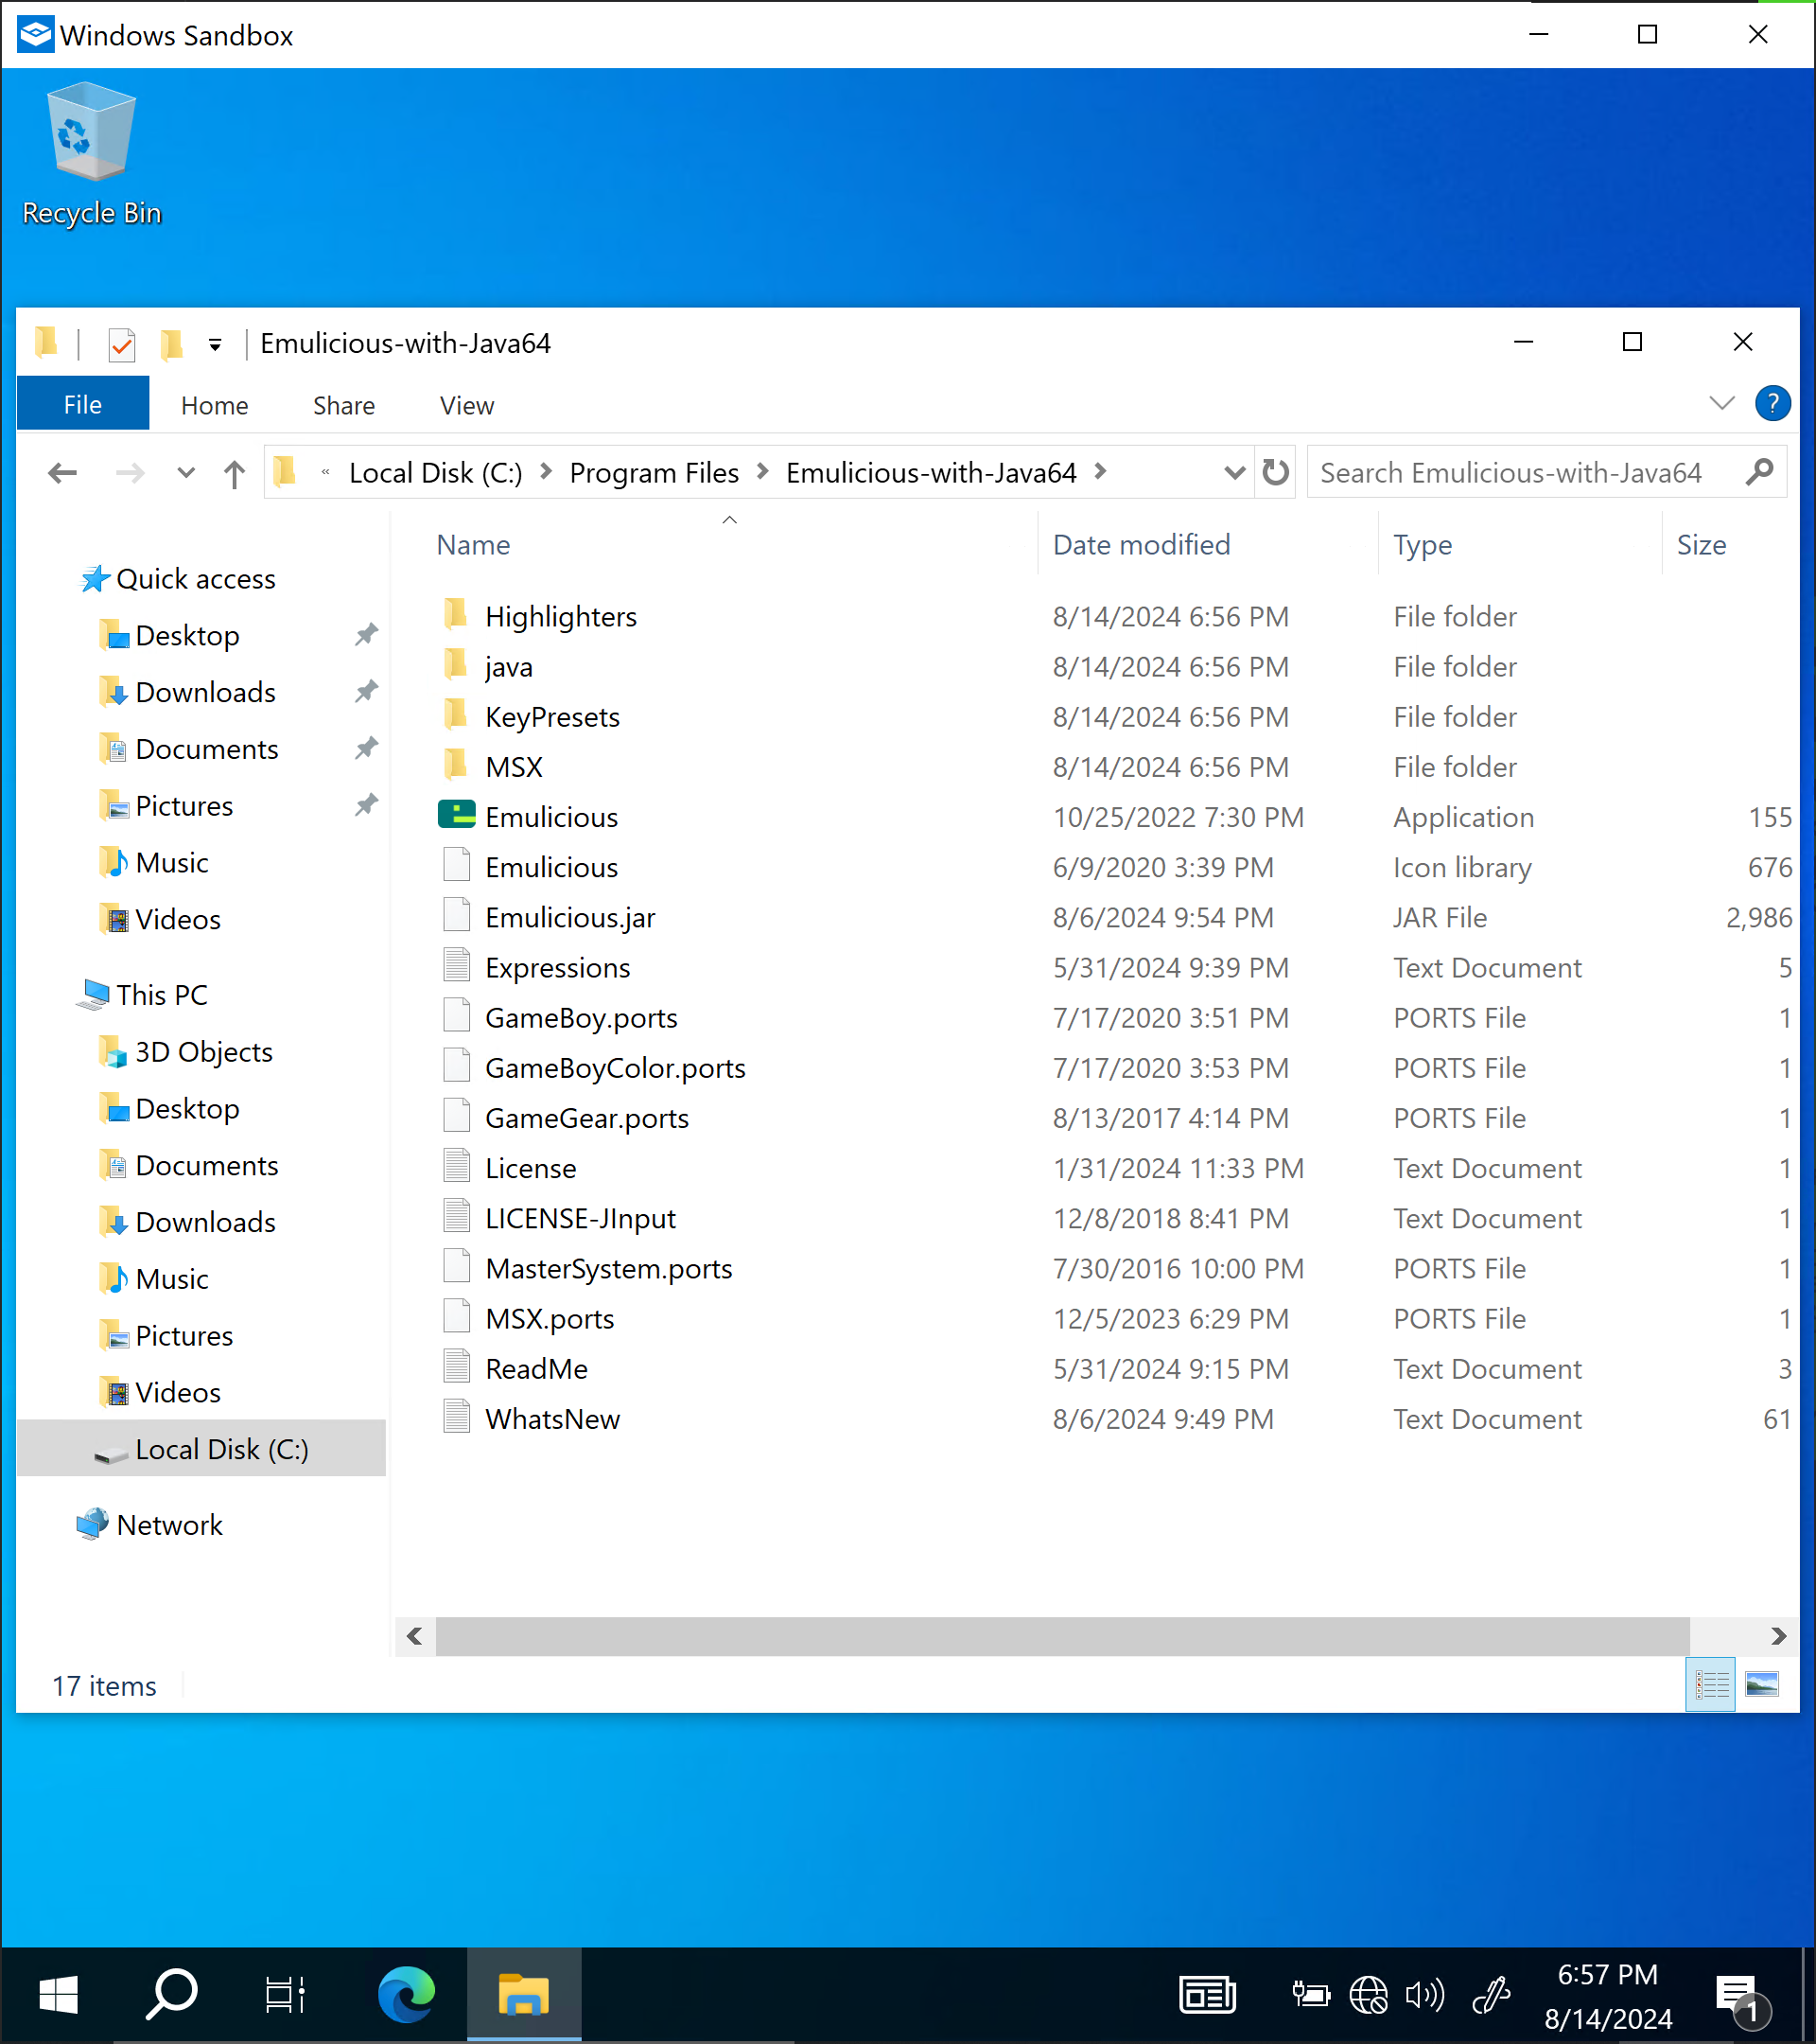Select the Home ribbon tab
The image size is (1816, 2044).
pyautogui.click(x=212, y=405)
